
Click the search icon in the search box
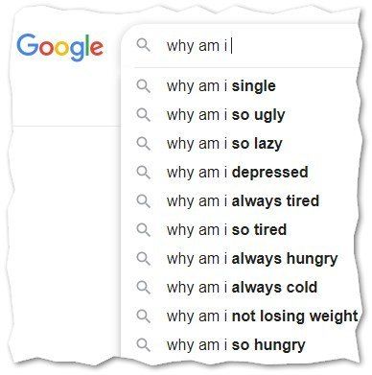[143, 45]
